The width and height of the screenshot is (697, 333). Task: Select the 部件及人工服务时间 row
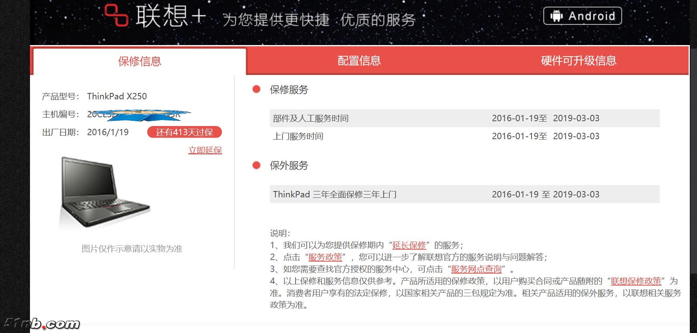[464, 118]
